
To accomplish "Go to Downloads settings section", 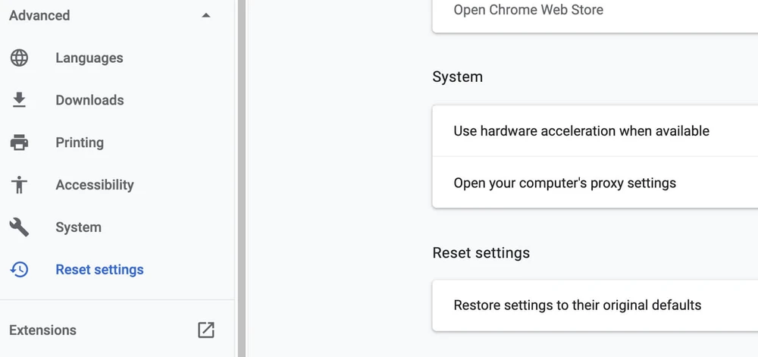I will click(x=89, y=100).
